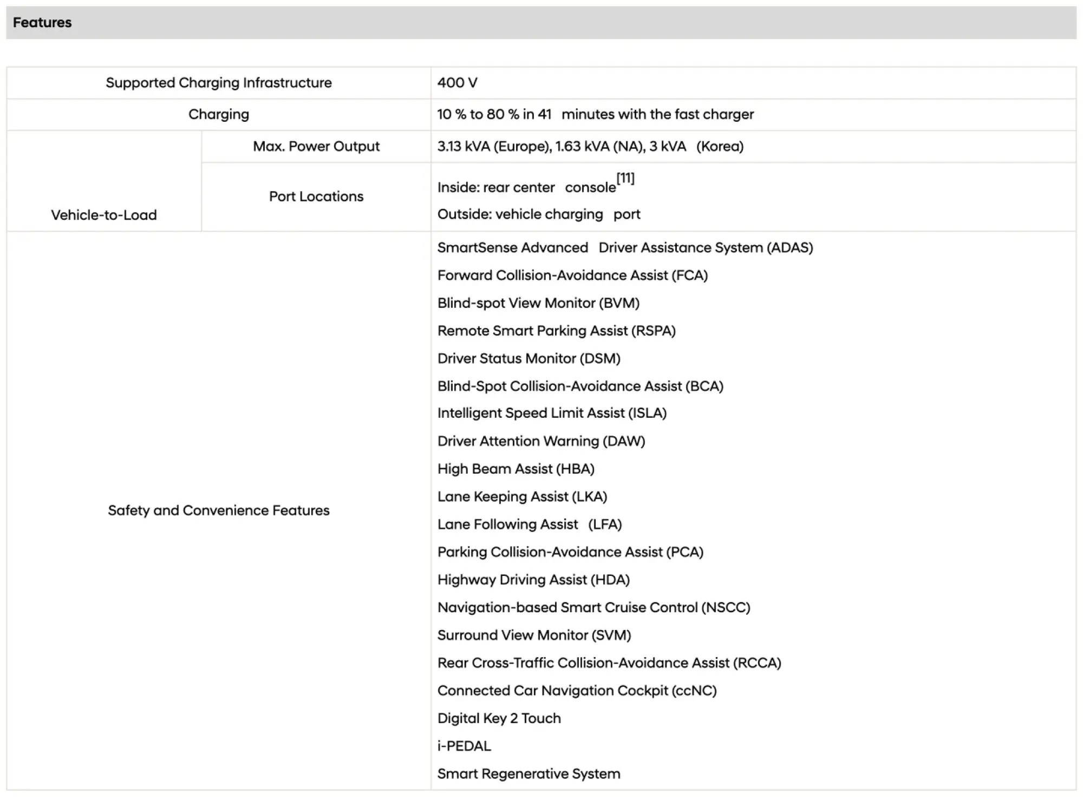The image size is (1083, 800).
Task: Select the 400 V value cell
Action: click(753, 83)
